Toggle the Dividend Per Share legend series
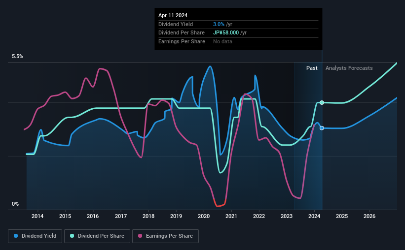This screenshot has height=250, width=405. click(x=97, y=236)
